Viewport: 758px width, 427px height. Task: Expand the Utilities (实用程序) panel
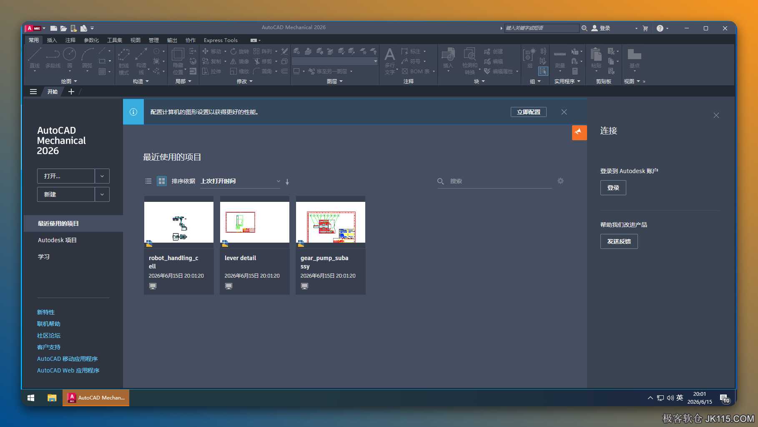(567, 81)
